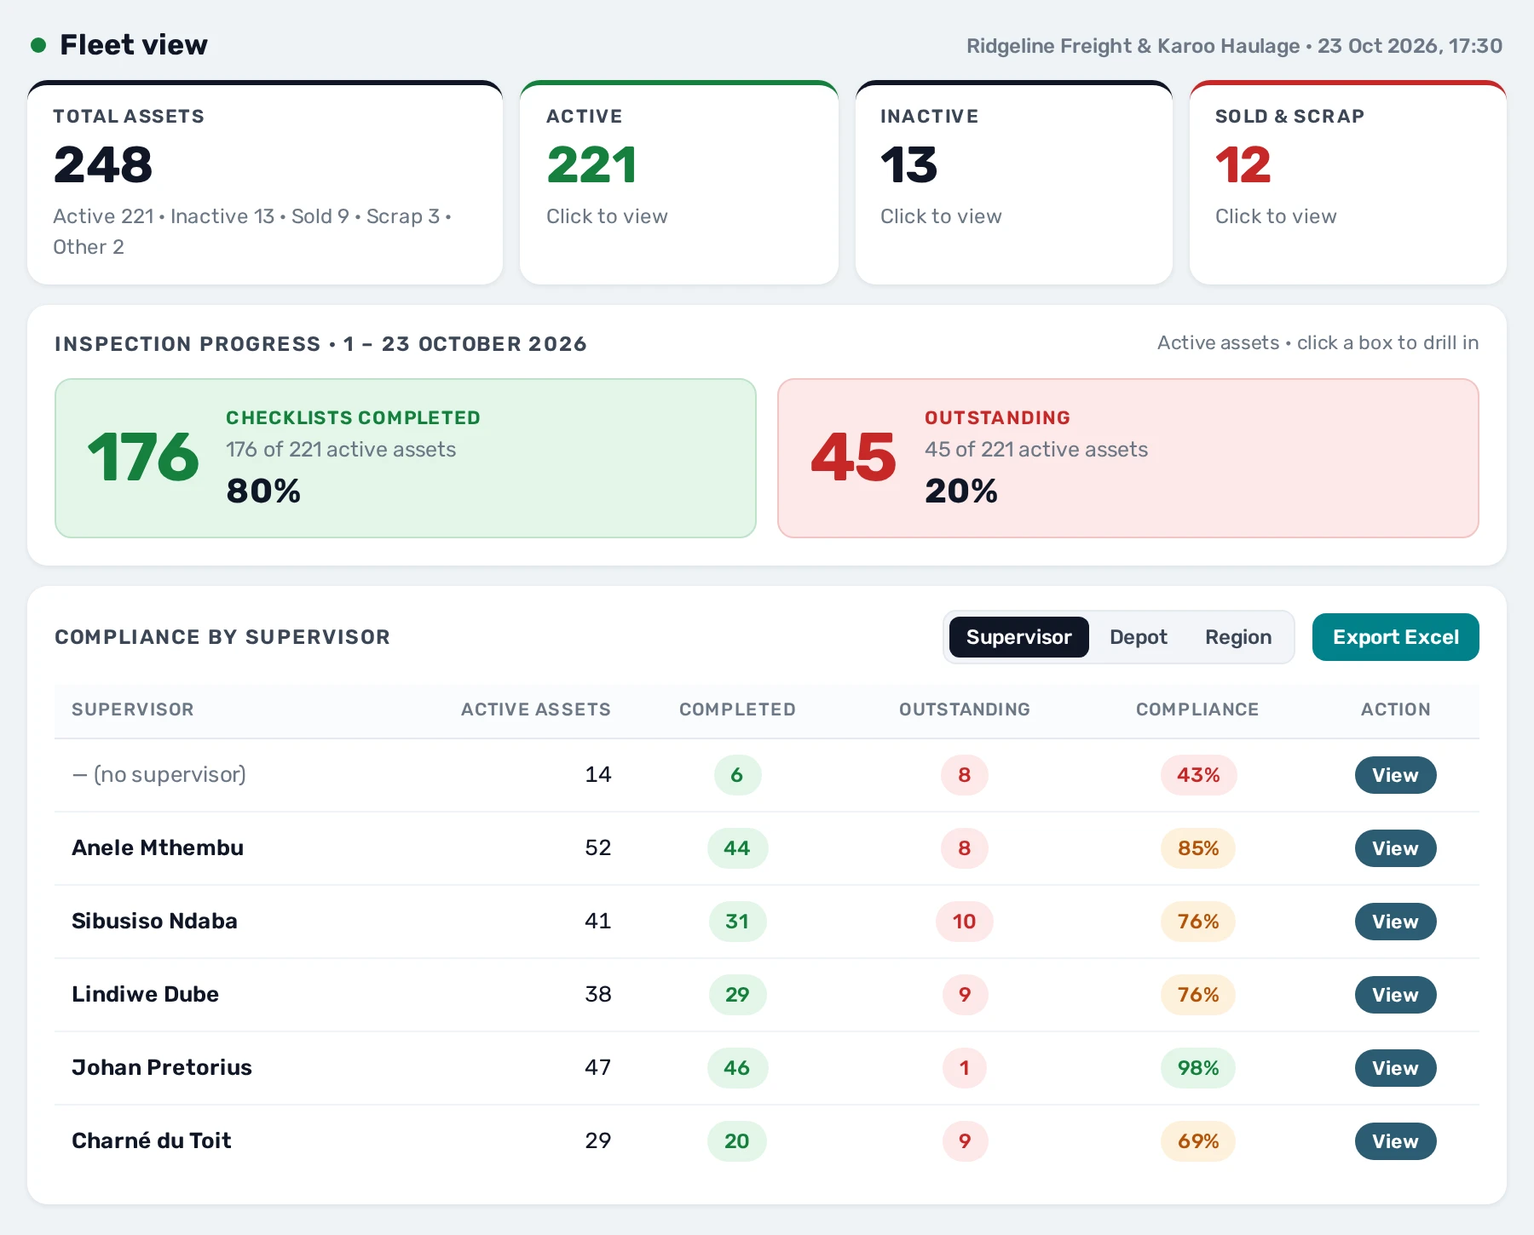Screen dimensions: 1534x1235
Task: Open the Active assets card showing 221
Action: coord(679,183)
